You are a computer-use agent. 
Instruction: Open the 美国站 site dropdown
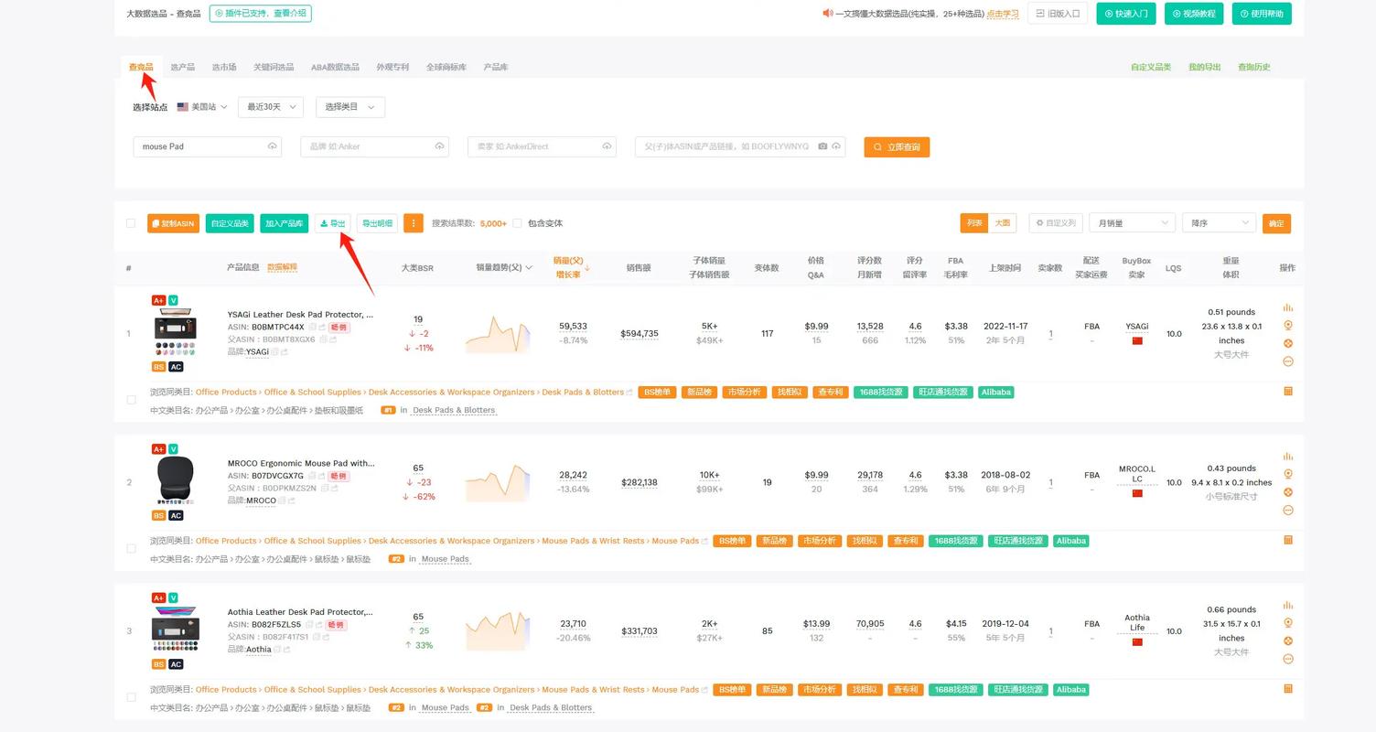(x=202, y=107)
